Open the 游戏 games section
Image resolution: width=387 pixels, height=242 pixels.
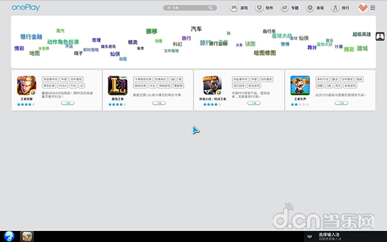click(239, 8)
